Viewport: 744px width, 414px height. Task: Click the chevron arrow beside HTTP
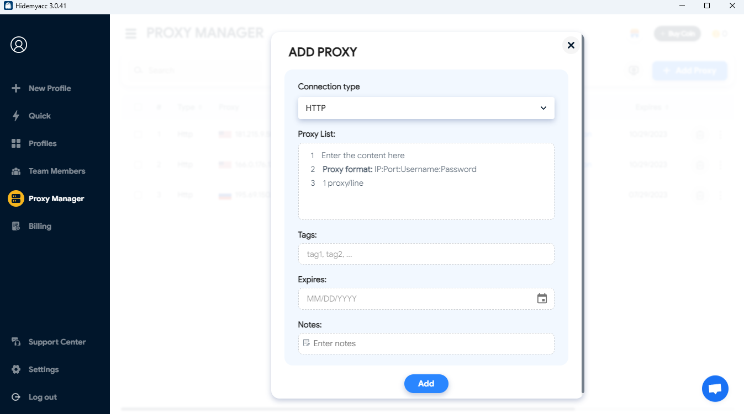pyautogui.click(x=543, y=108)
